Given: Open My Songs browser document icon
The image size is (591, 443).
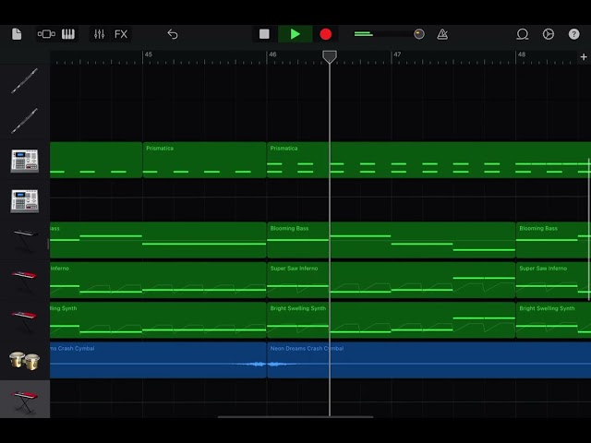Looking at the screenshot, I should (x=17, y=34).
